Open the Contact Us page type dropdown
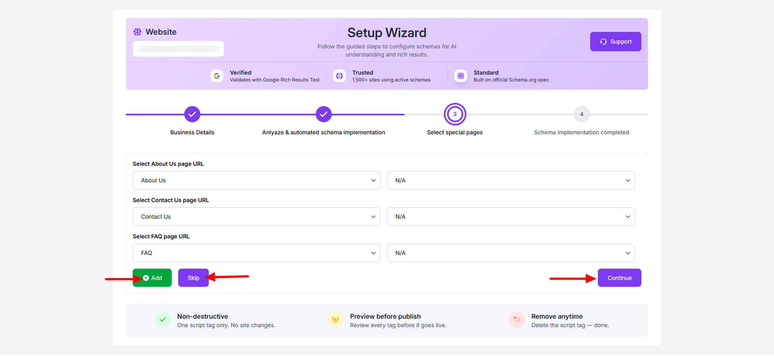The width and height of the screenshot is (774, 359). click(256, 217)
